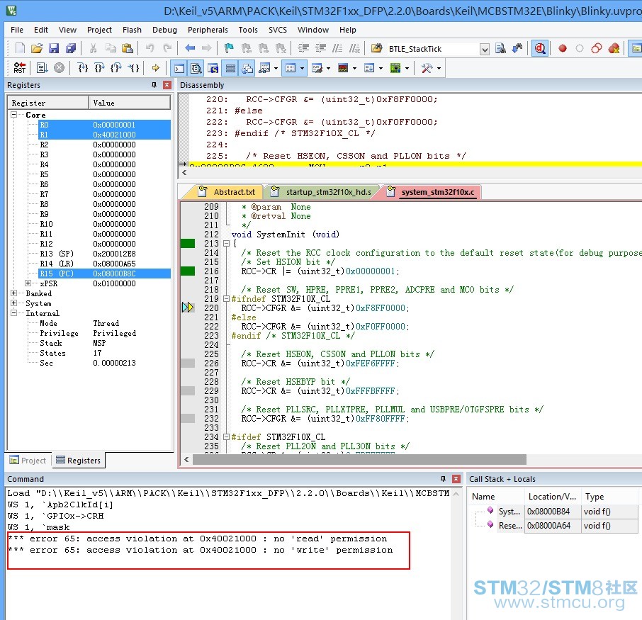Viewport: 642px width, 620px height.
Task: Toggle the Disassembly window
Action: click(196, 68)
